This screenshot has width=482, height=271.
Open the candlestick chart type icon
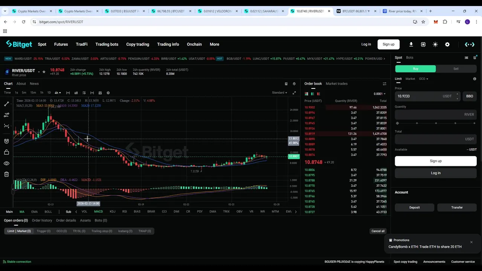(x=76, y=93)
